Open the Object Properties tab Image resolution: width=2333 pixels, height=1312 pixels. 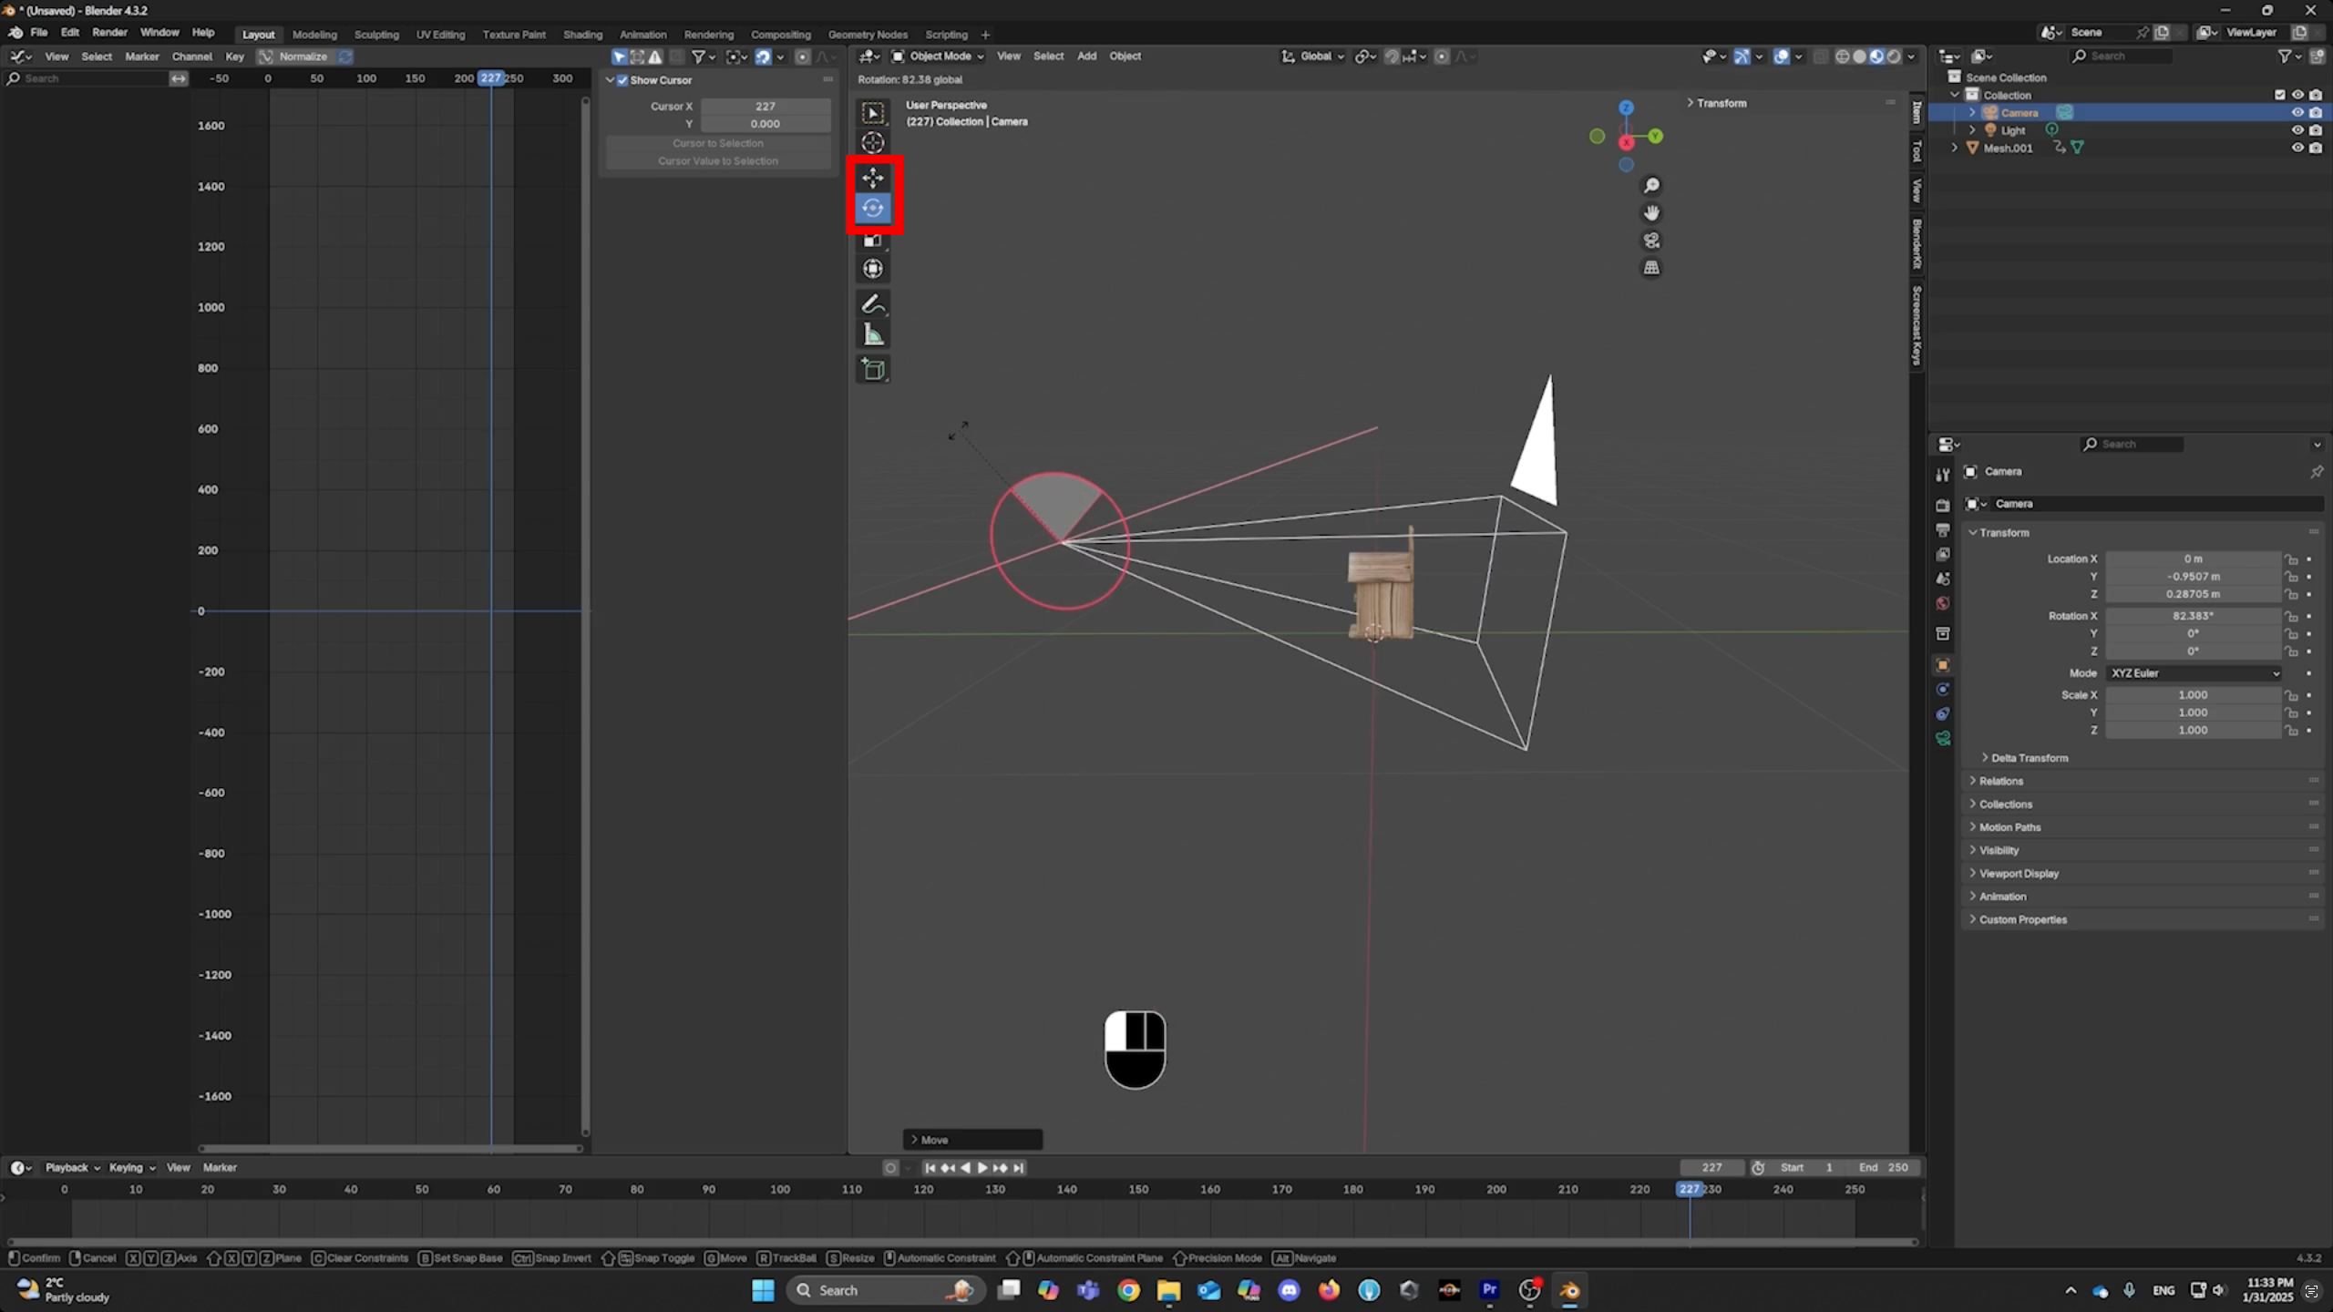pos(1943,664)
